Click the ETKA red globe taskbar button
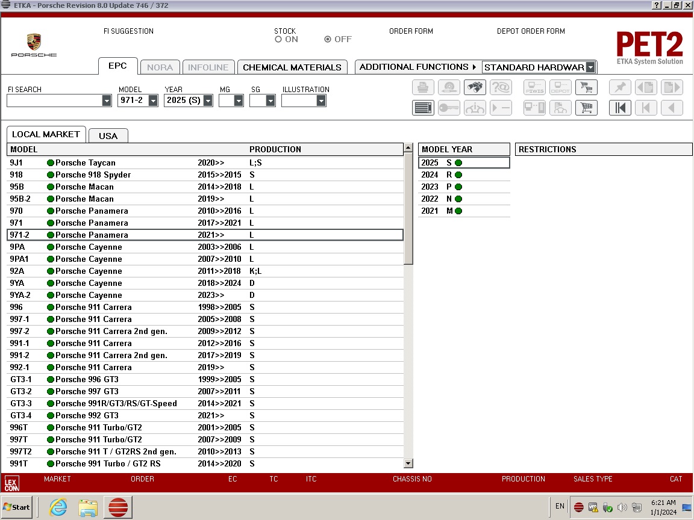The width and height of the screenshot is (694, 520). point(118,507)
